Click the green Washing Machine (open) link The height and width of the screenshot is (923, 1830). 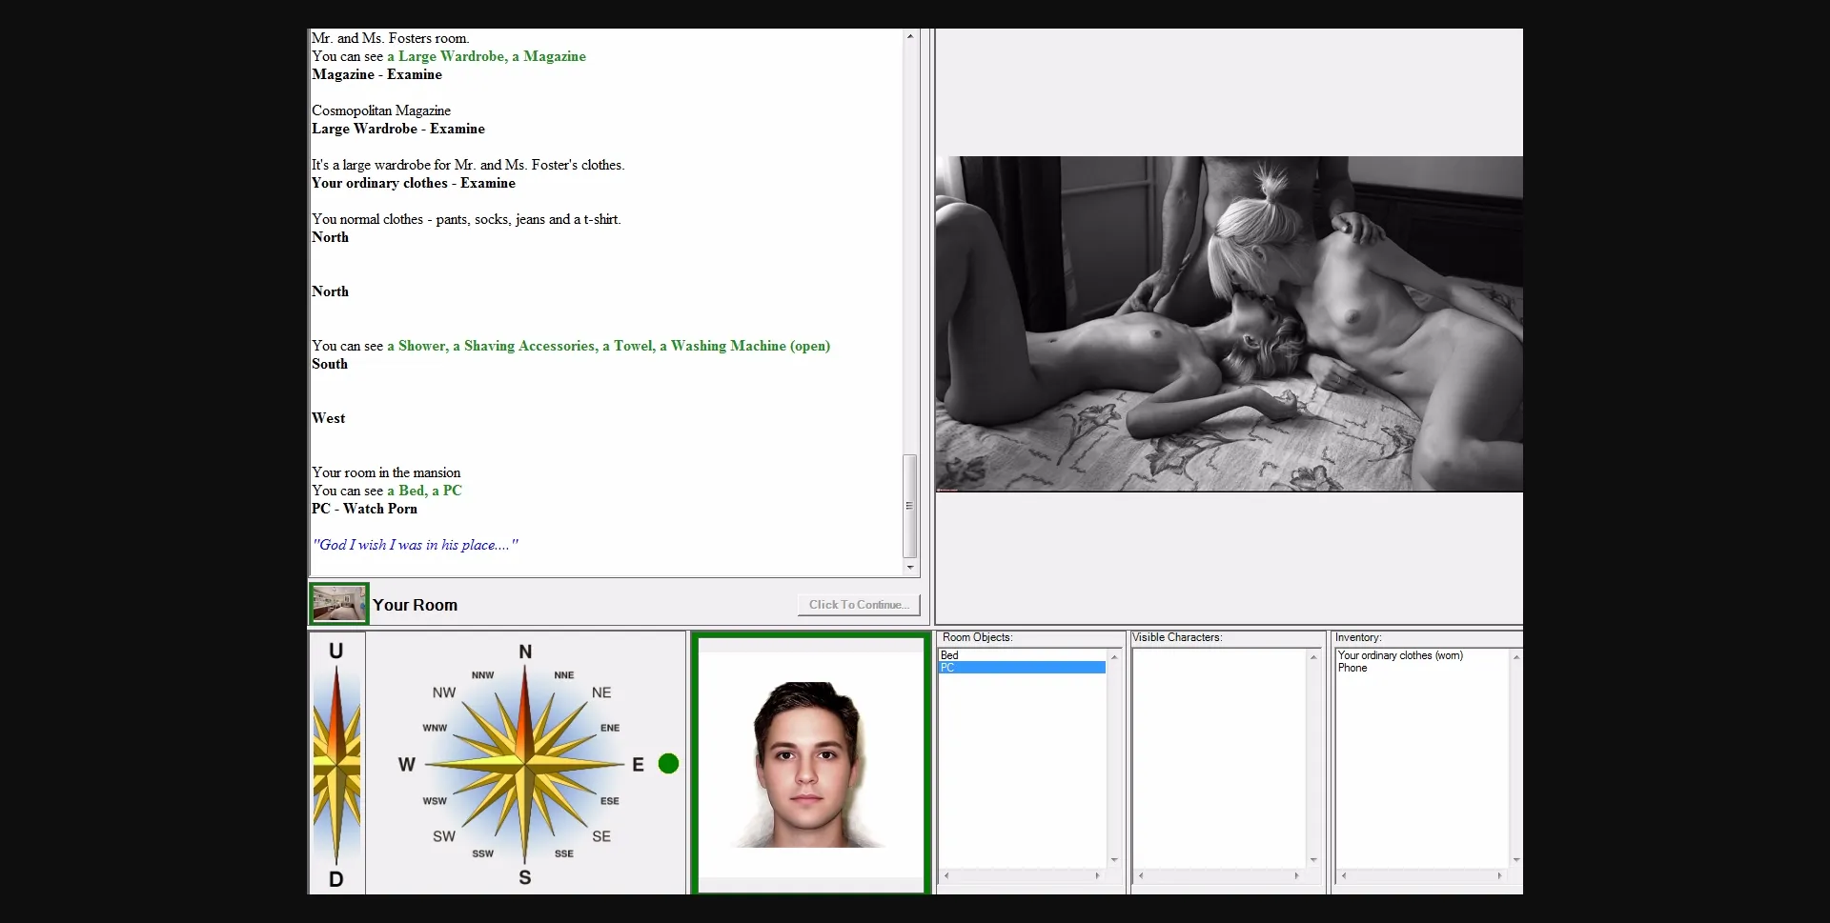click(750, 346)
